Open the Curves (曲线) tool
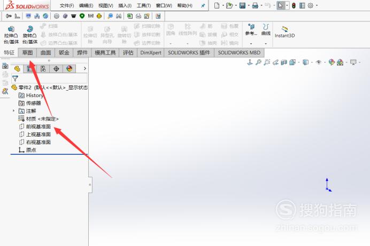Image resolution: width=370 pixels, height=246 pixels. [x=266, y=30]
